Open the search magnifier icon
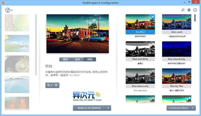The image size is (201, 116). 183,10
